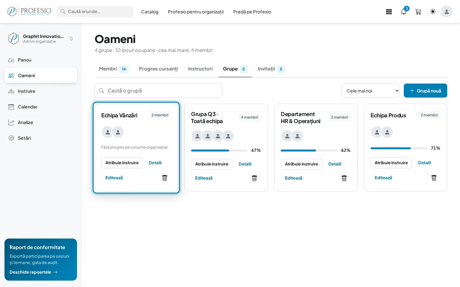Image resolution: width=460 pixels, height=287 pixels.
Task: Click Deschide rapoartele link
Action: coord(34,272)
